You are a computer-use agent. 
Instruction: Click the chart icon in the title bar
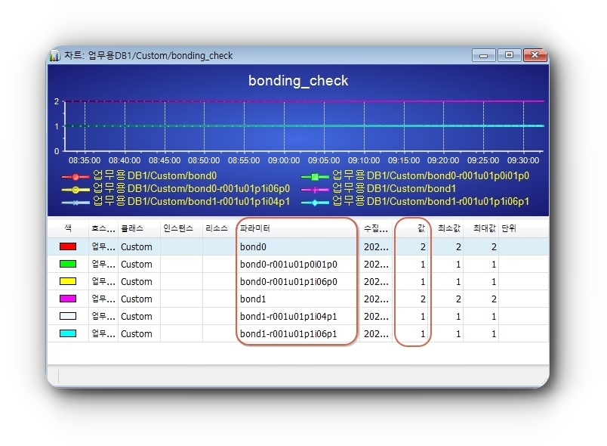55,56
